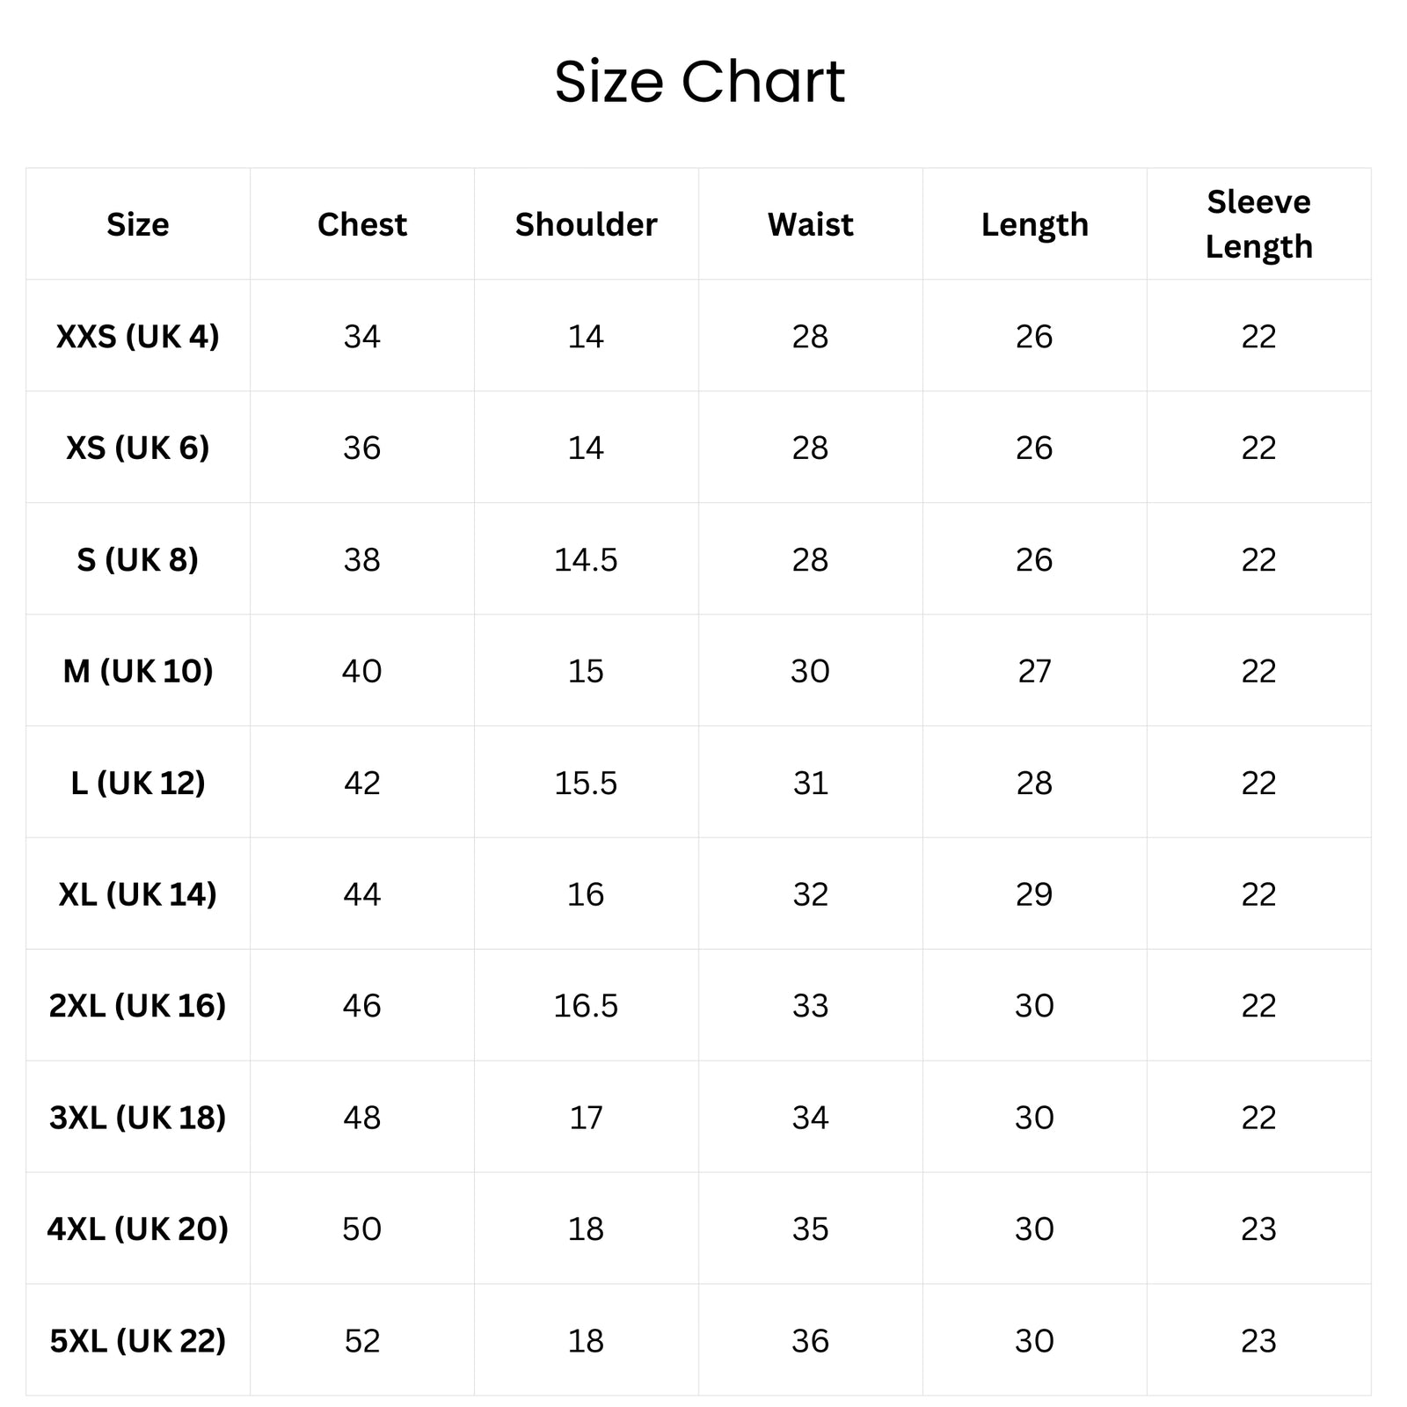The height and width of the screenshot is (1407, 1407).
Task: Click the 5XL (UK 22) size label
Action: click(x=138, y=1340)
